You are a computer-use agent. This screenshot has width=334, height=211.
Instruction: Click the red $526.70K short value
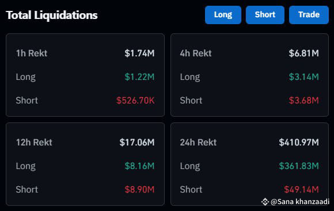[x=135, y=101]
